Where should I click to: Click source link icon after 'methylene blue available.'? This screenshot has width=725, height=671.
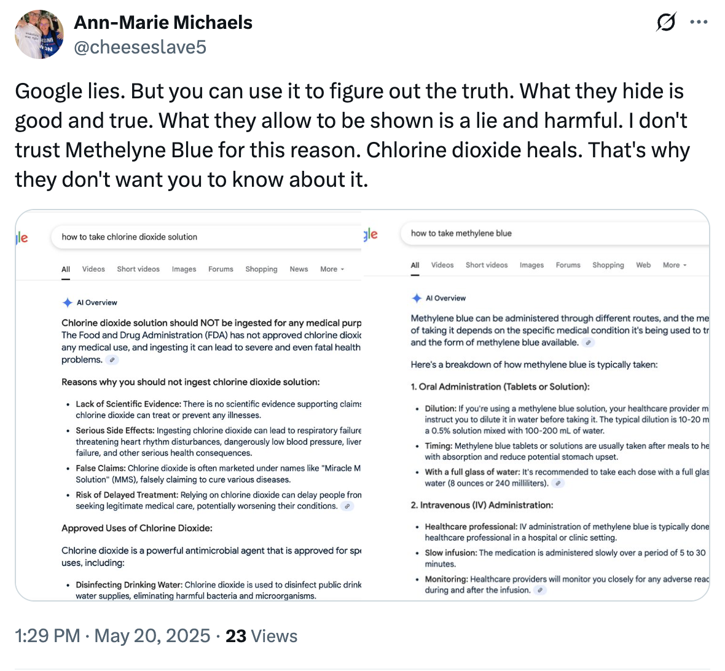[589, 343]
